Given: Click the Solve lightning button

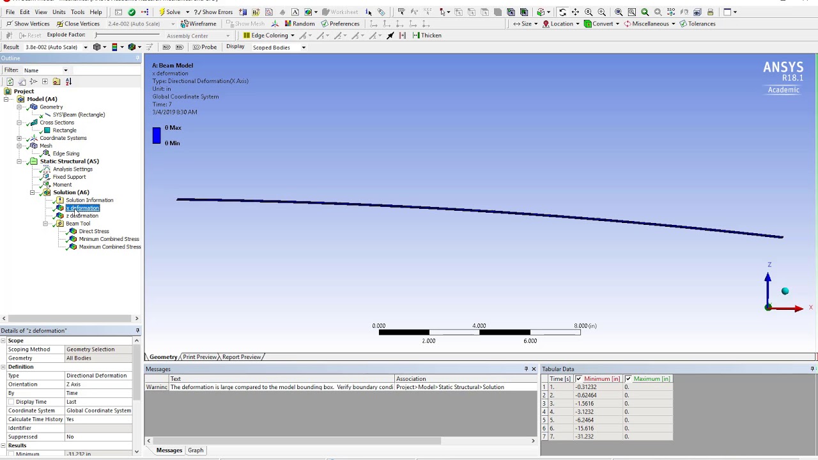Looking at the screenshot, I should (169, 11).
